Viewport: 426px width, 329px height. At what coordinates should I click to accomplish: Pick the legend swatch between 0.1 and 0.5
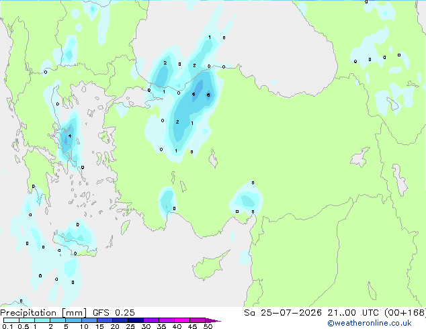[x=11, y=320]
